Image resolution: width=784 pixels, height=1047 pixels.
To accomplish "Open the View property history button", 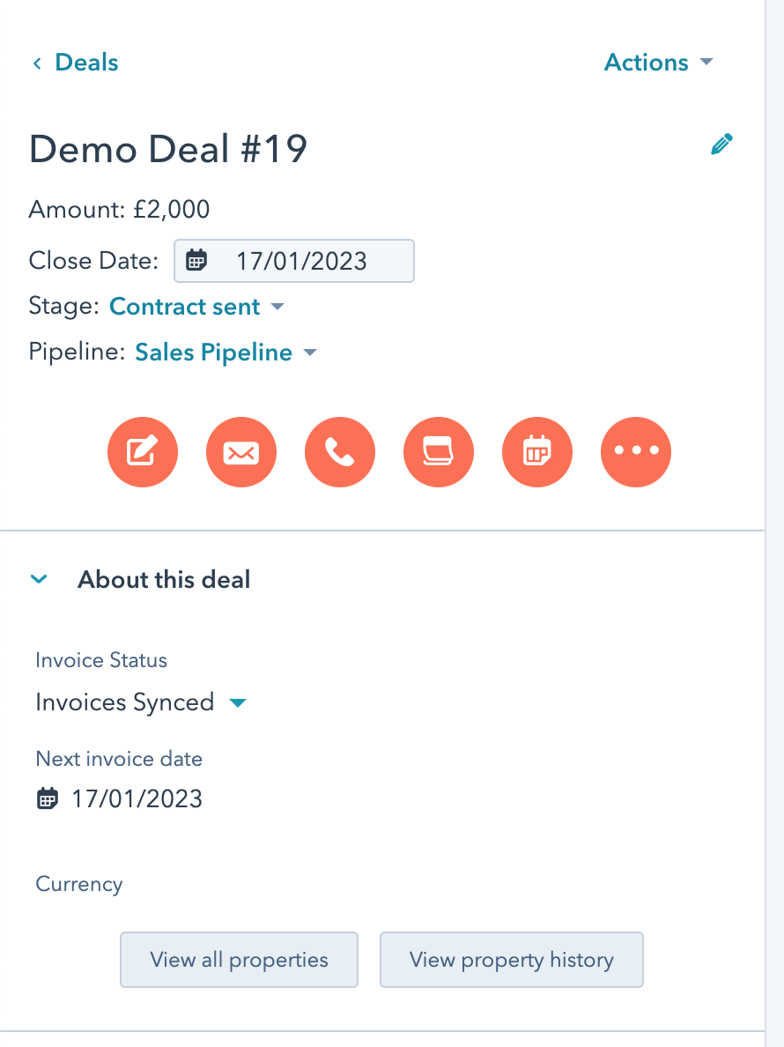I will click(511, 960).
